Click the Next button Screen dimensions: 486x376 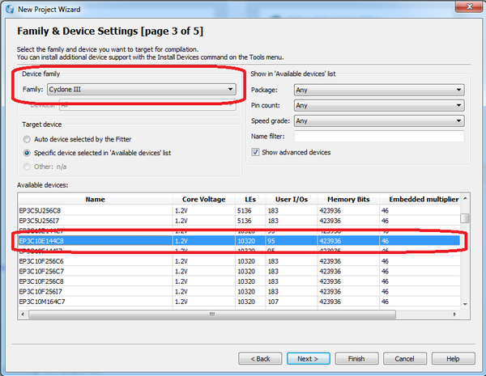(x=307, y=358)
